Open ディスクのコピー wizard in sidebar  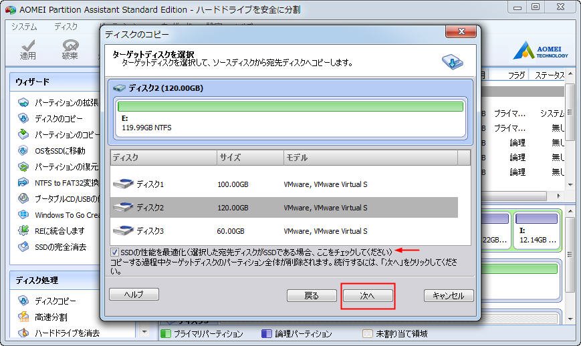[x=59, y=118]
